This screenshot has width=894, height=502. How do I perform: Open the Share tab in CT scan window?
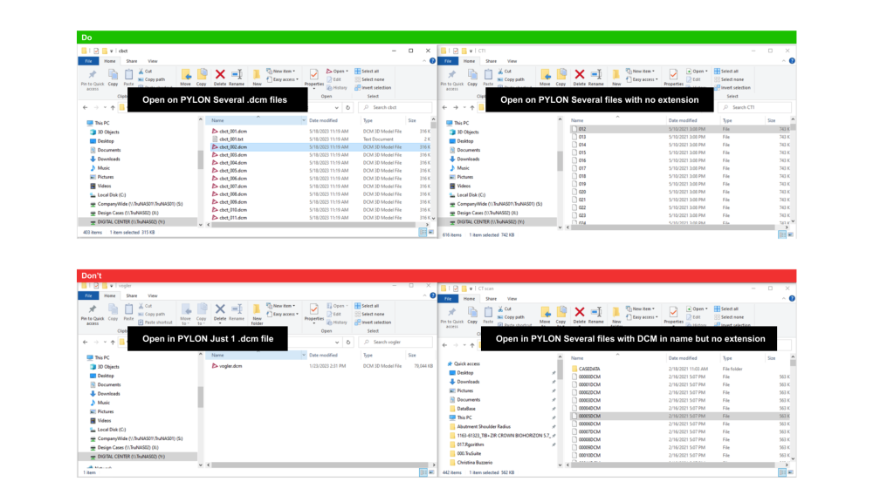[492, 299]
